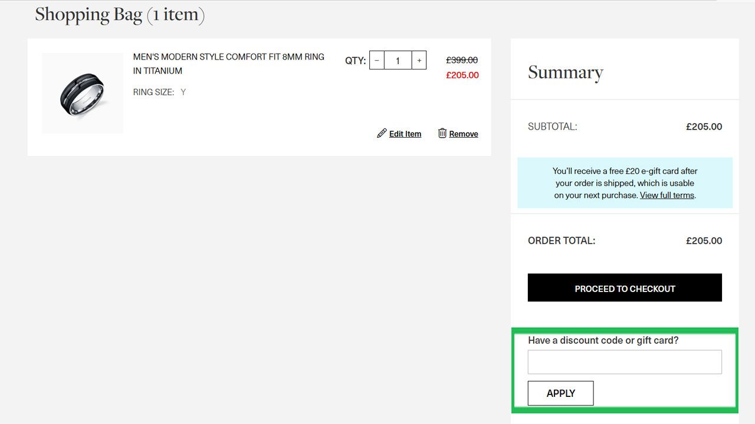Viewport: 755px width, 424px height.
Task: Click inside the discount code input field
Action: [624, 361]
